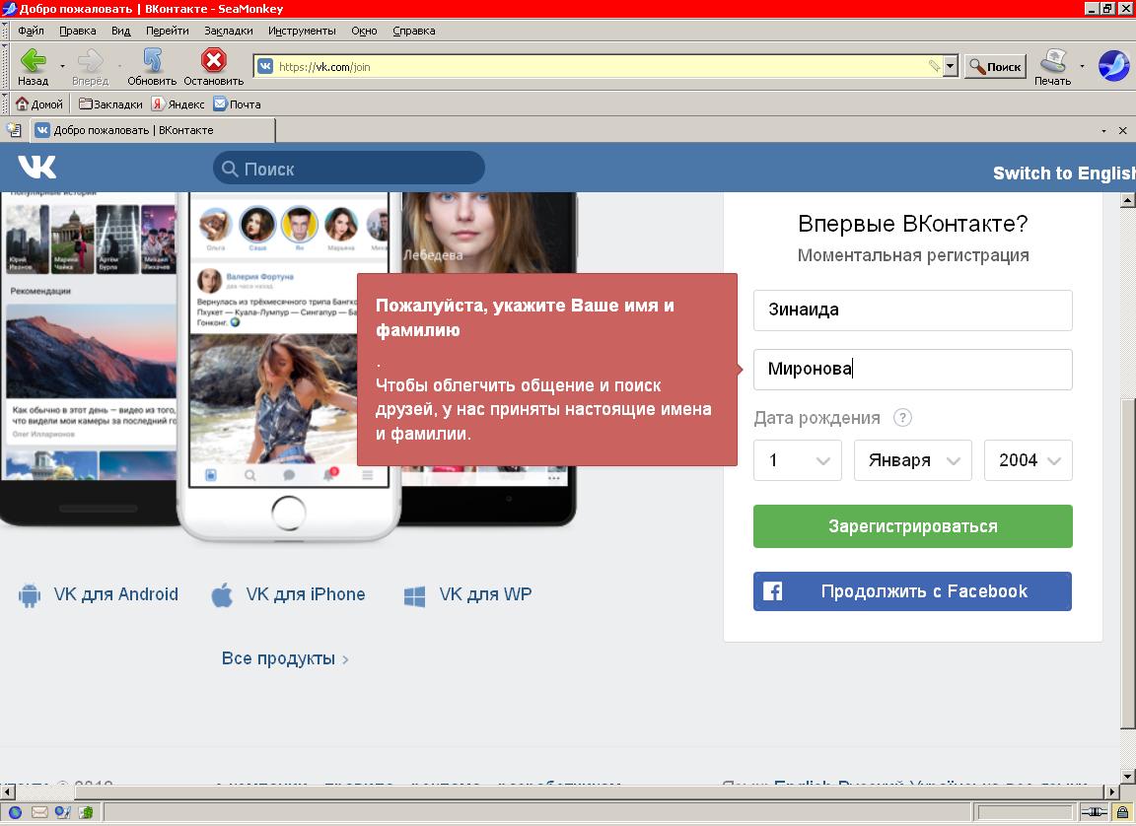Click Switch to English link
This screenshot has height=826, width=1136.
pos(1064,173)
